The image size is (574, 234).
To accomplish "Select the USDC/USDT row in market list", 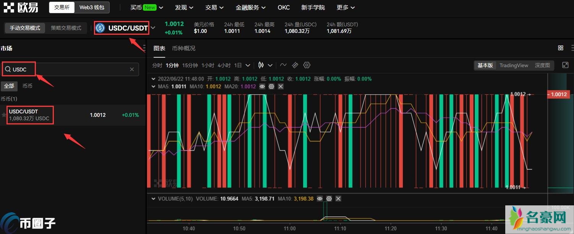I will coord(73,115).
